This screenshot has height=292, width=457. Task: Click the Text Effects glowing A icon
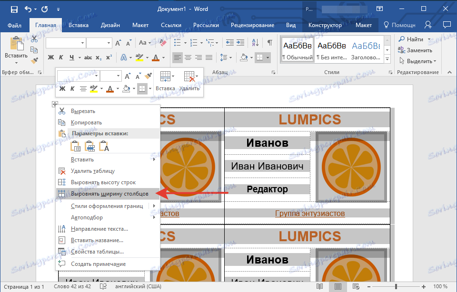[123, 57]
